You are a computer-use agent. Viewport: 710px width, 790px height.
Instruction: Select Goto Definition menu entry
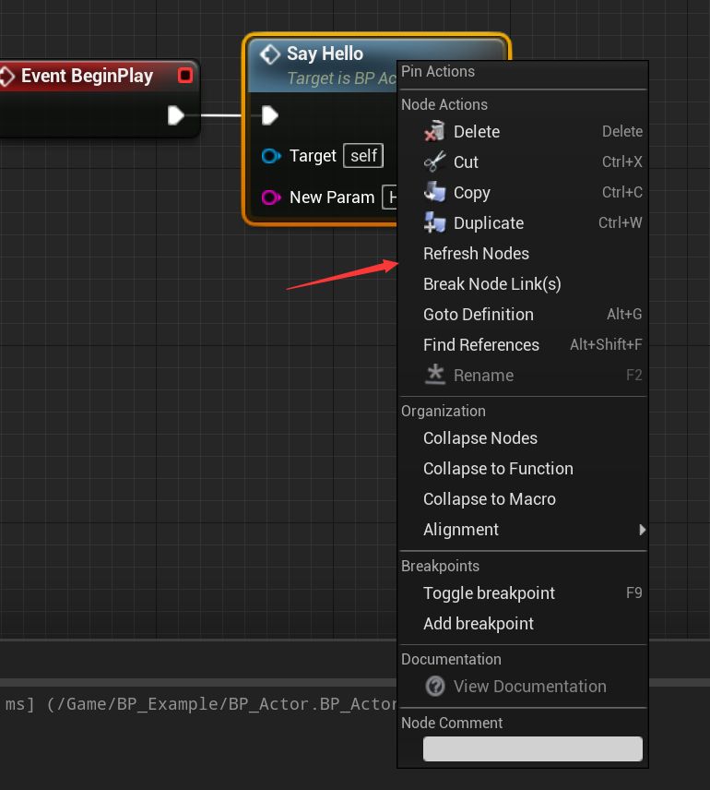pos(478,315)
